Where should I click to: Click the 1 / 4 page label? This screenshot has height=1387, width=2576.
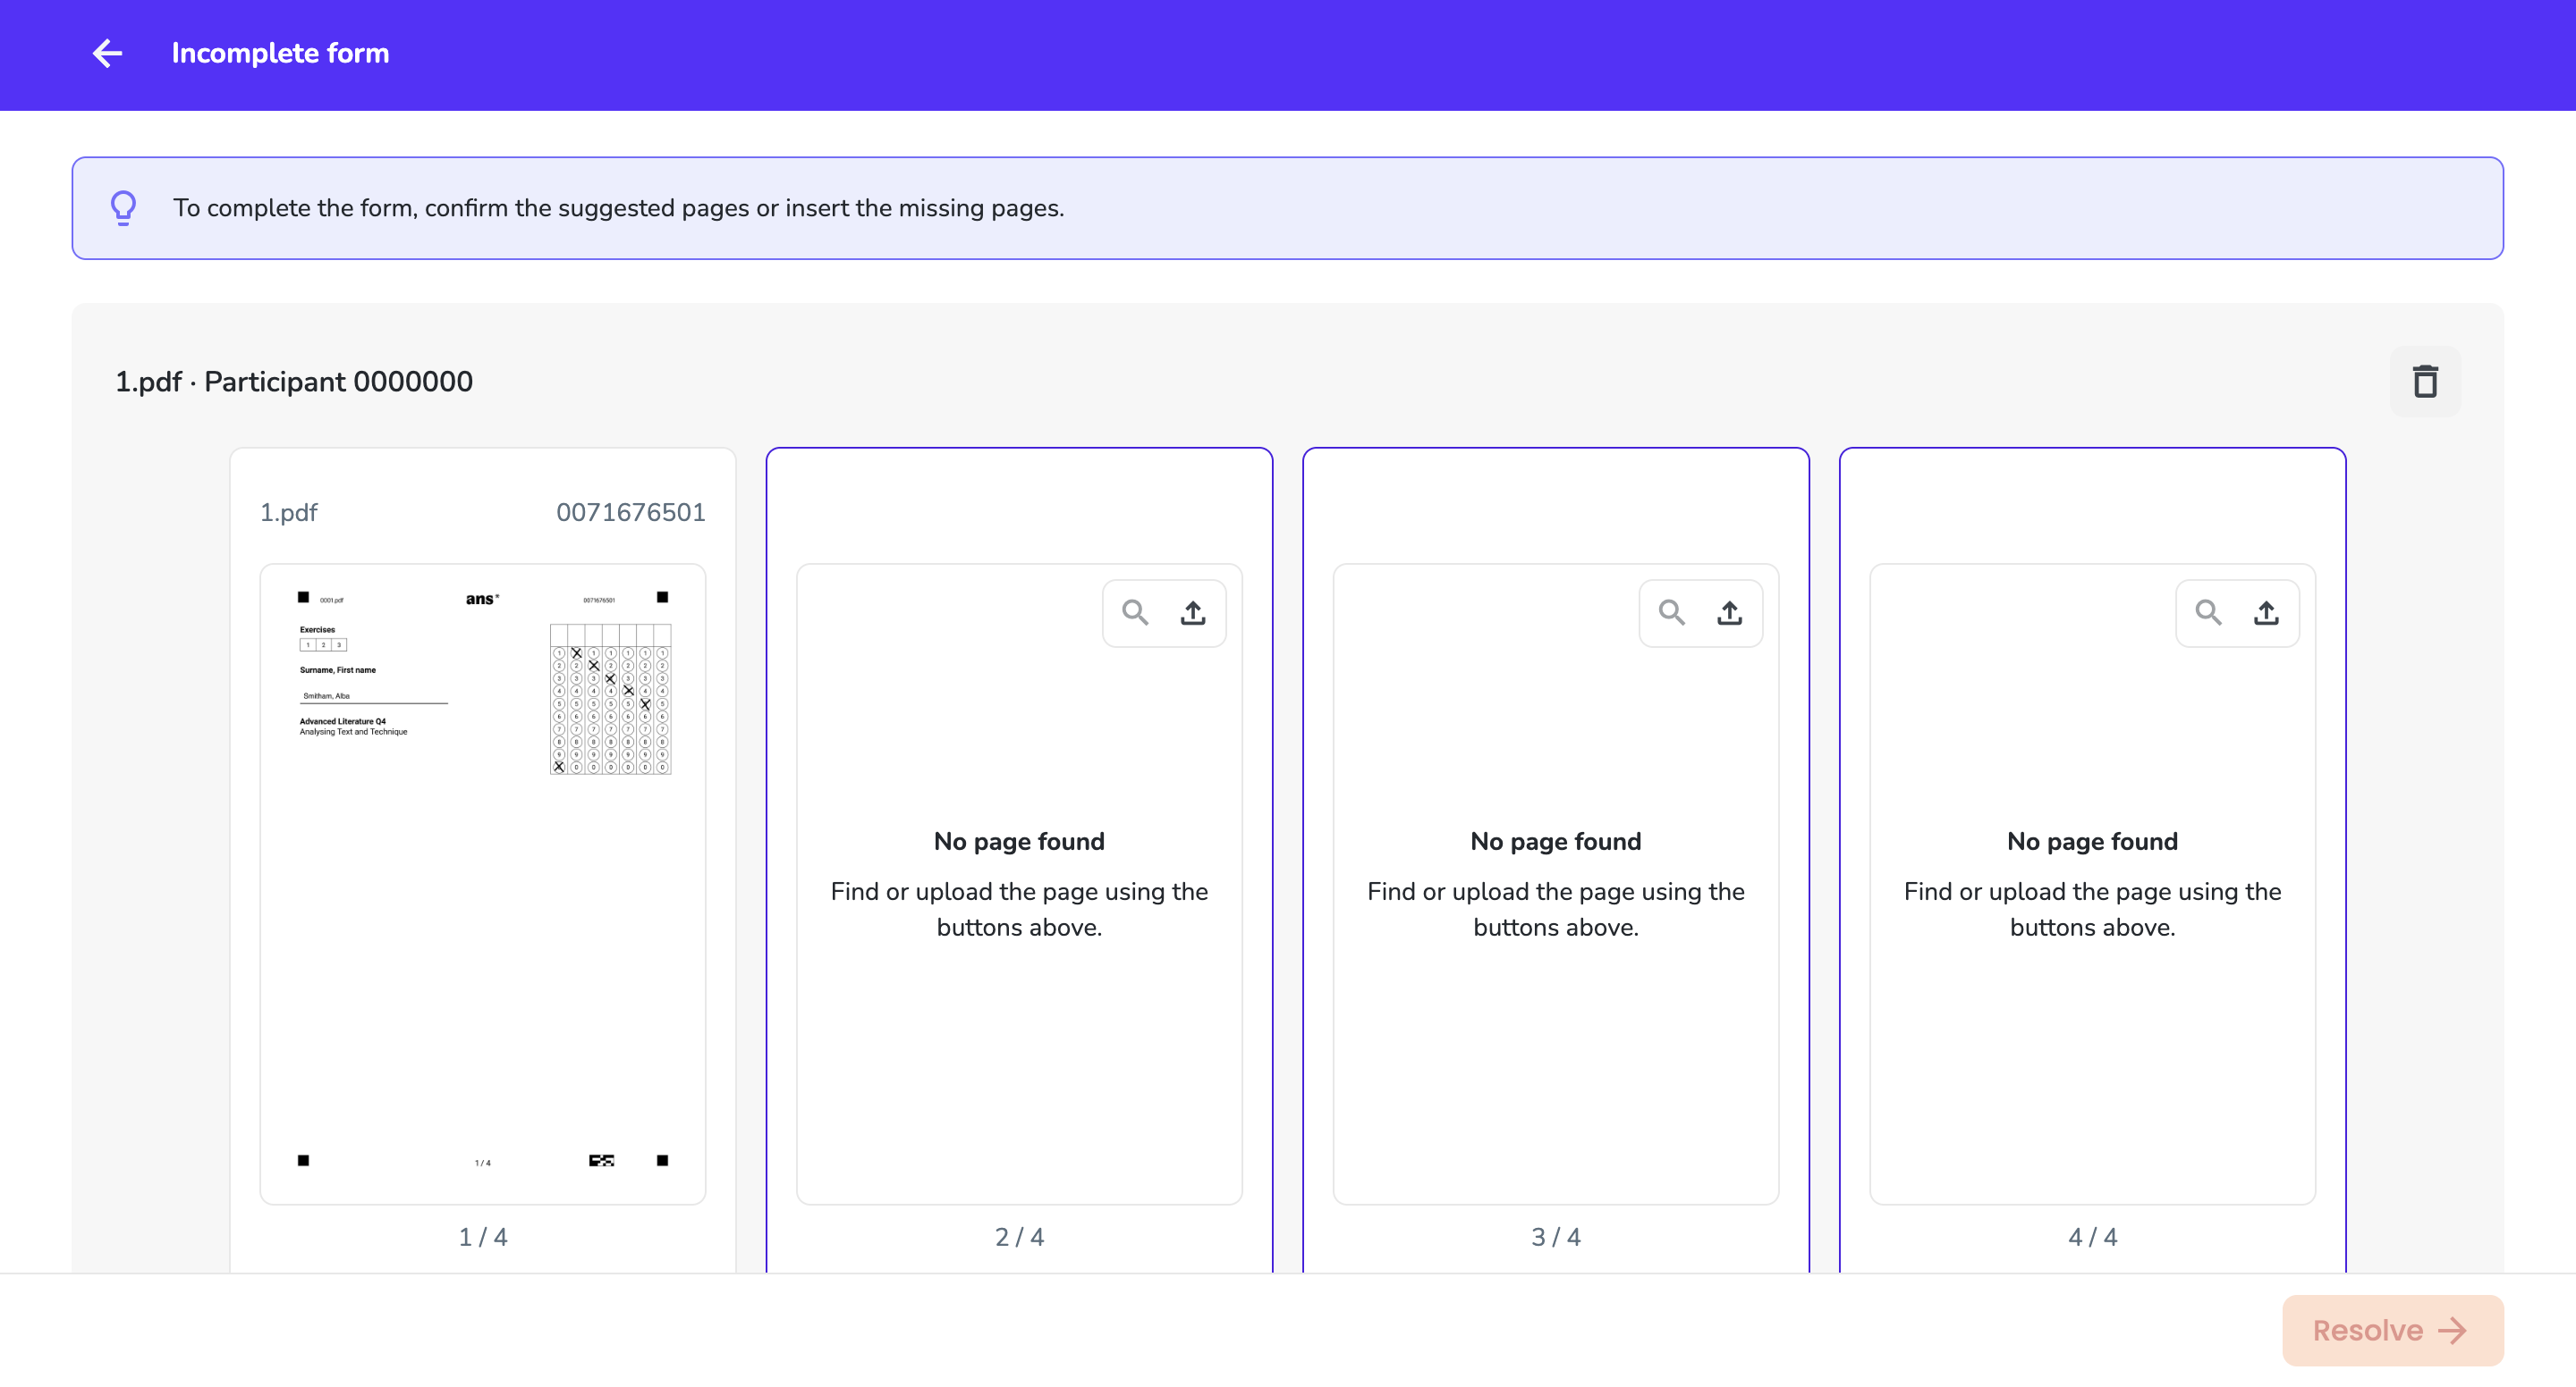[482, 1236]
